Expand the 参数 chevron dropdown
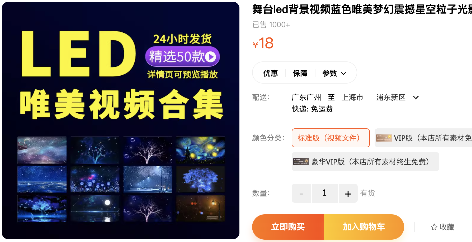The width and height of the screenshot is (472, 242). 343,73
